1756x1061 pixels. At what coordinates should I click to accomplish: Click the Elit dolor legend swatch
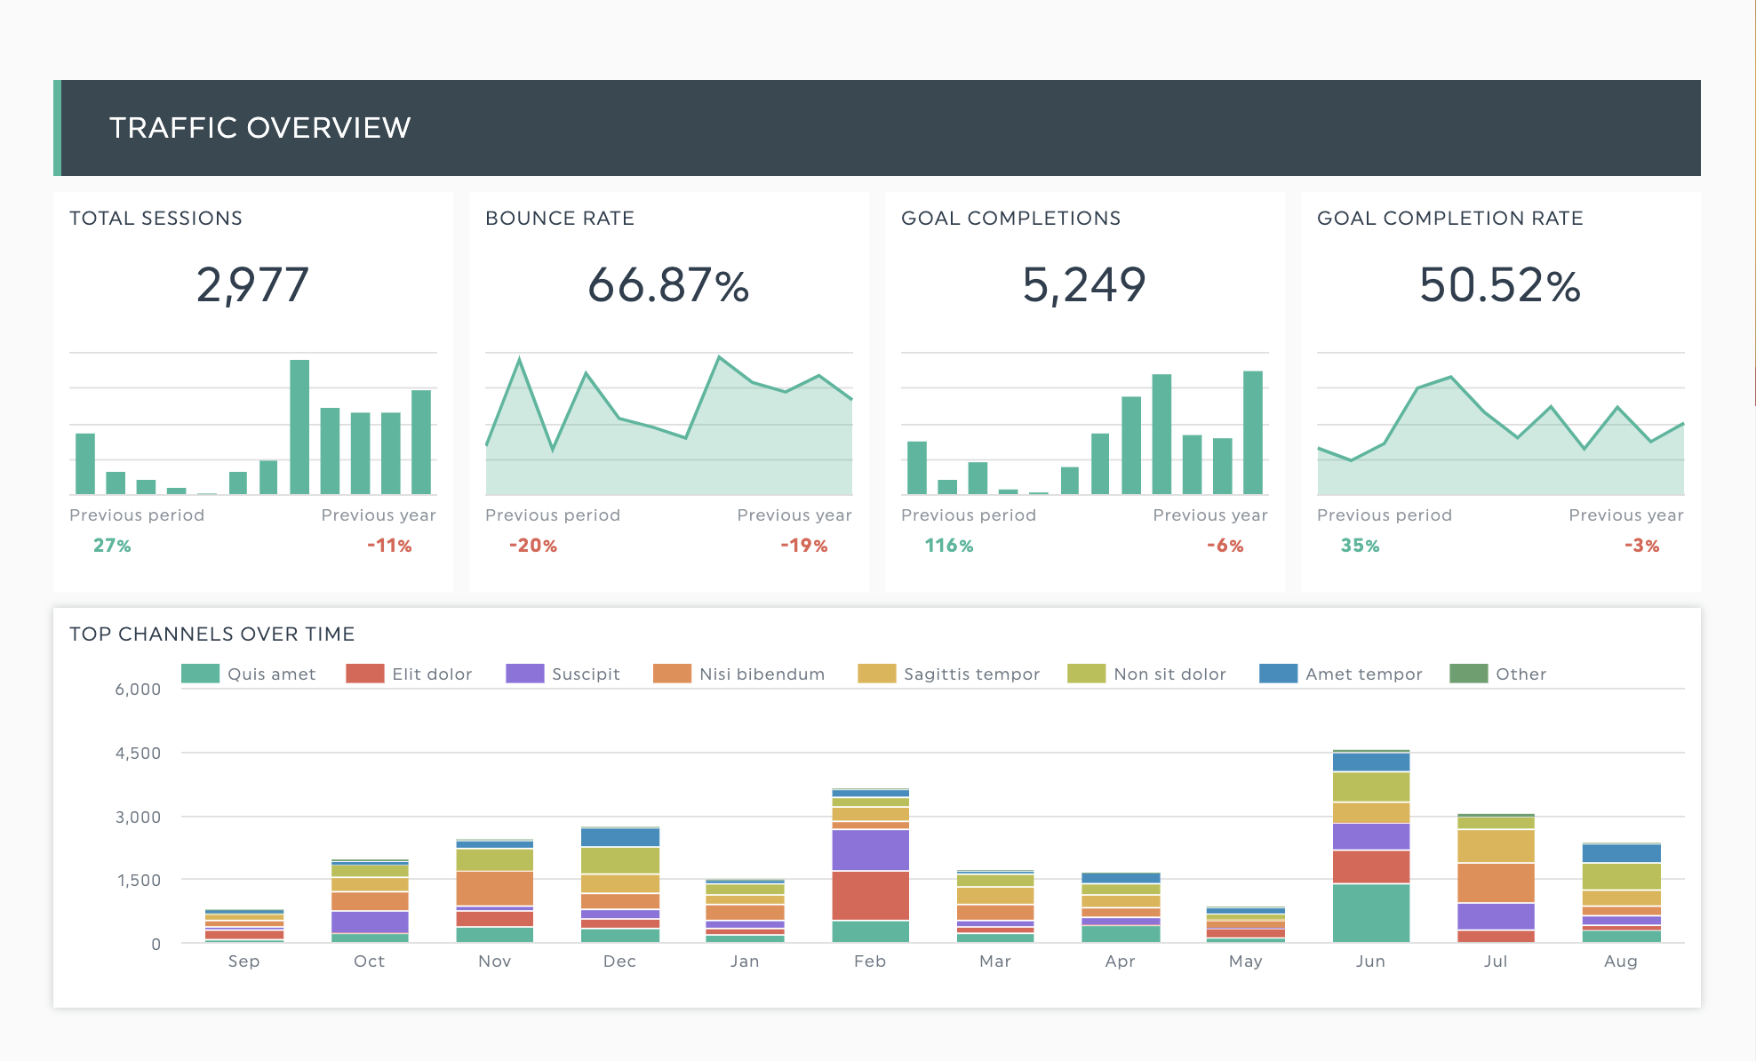point(364,674)
